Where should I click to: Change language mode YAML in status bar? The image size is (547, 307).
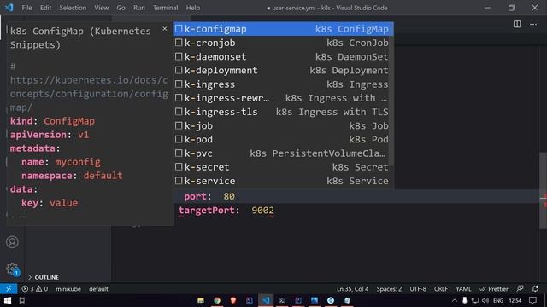[463, 288]
